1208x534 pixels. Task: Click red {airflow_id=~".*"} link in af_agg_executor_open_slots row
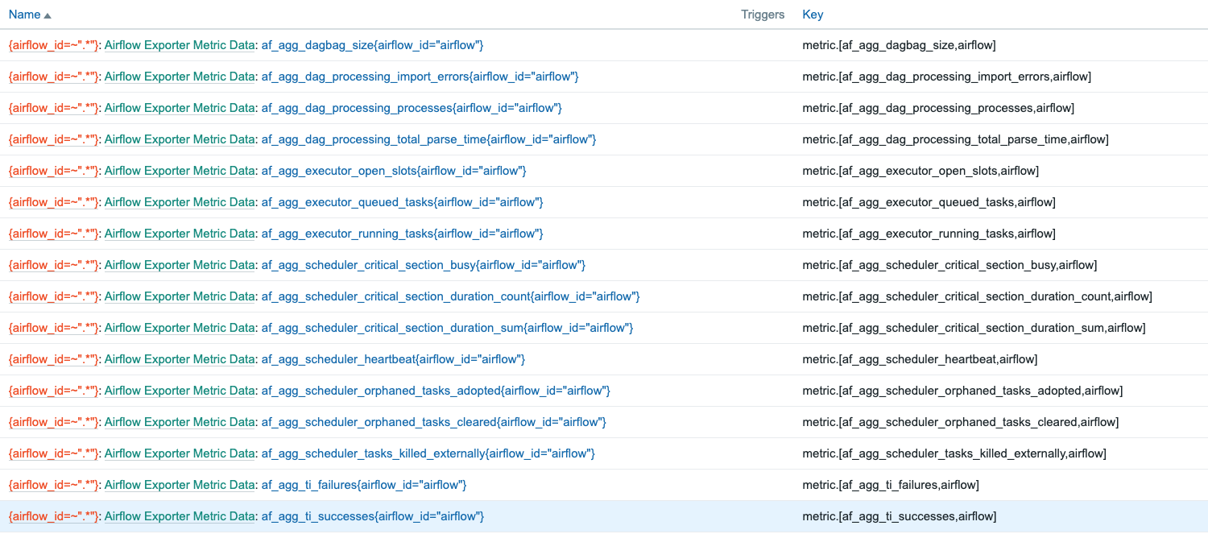click(x=53, y=171)
